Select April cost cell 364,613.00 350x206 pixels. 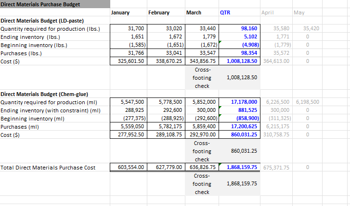point(276,61)
